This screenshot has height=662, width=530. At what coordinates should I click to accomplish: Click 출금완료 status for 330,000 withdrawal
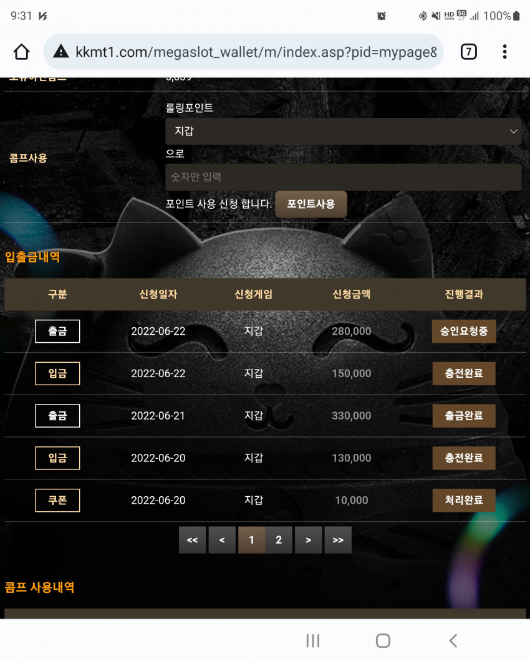(x=464, y=415)
